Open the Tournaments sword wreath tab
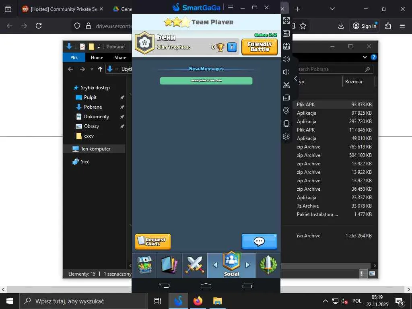This screenshot has height=309, width=412. (268, 265)
